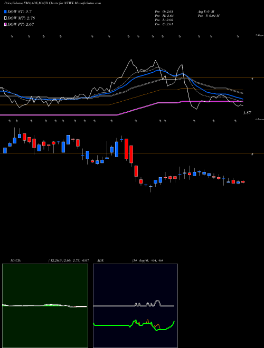
Task: Click the 'Pre C: 2.61' close value
Action: (164, 24)
